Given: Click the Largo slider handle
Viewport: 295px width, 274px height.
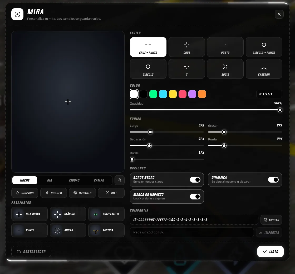Looking at the screenshot, I should pyautogui.click(x=150, y=132).
